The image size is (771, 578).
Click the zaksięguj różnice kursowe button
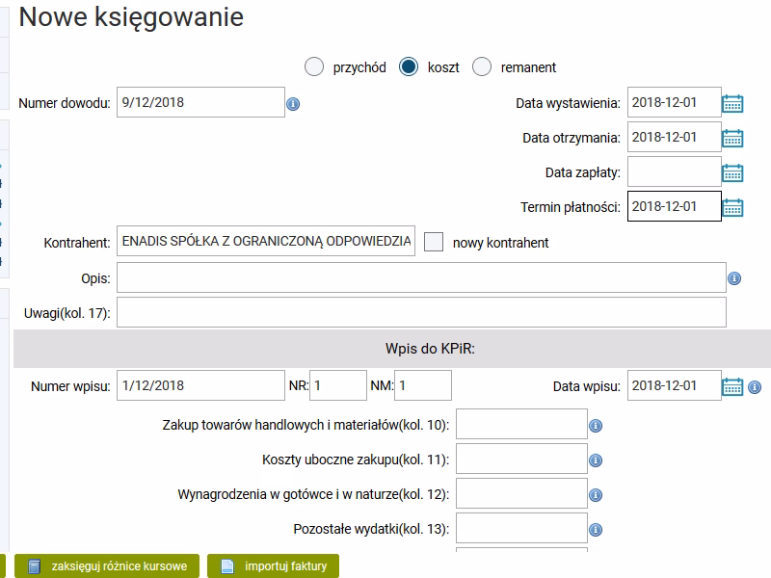pyautogui.click(x=106, y=566)
